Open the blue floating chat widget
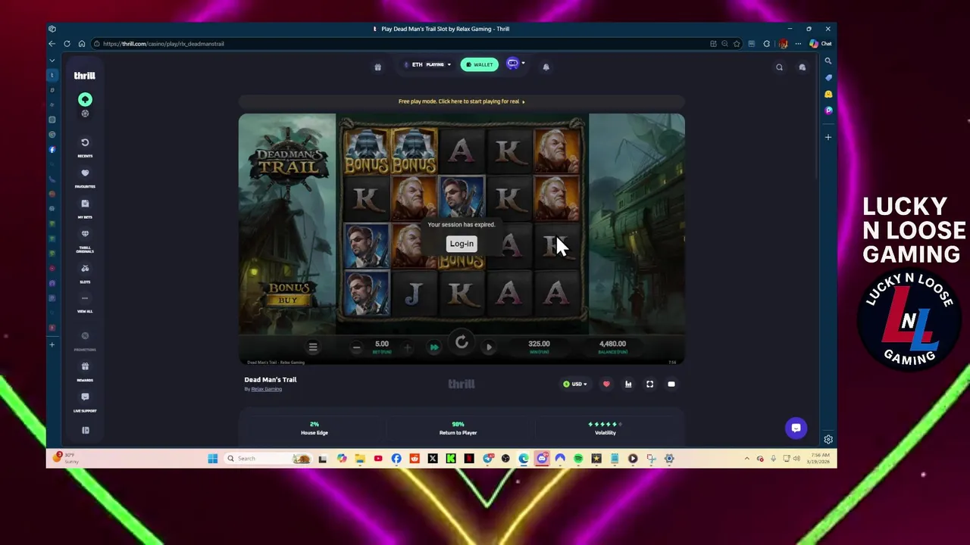The width and height of the screenshot is (970, 545). tap(796, 428)
